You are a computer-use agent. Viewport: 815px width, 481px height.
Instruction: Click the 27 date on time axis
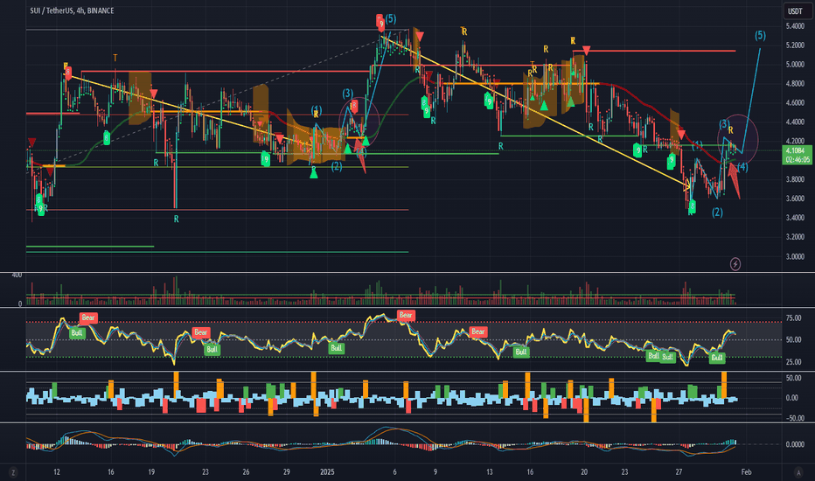pyautogui.click(x=679, y=472)
